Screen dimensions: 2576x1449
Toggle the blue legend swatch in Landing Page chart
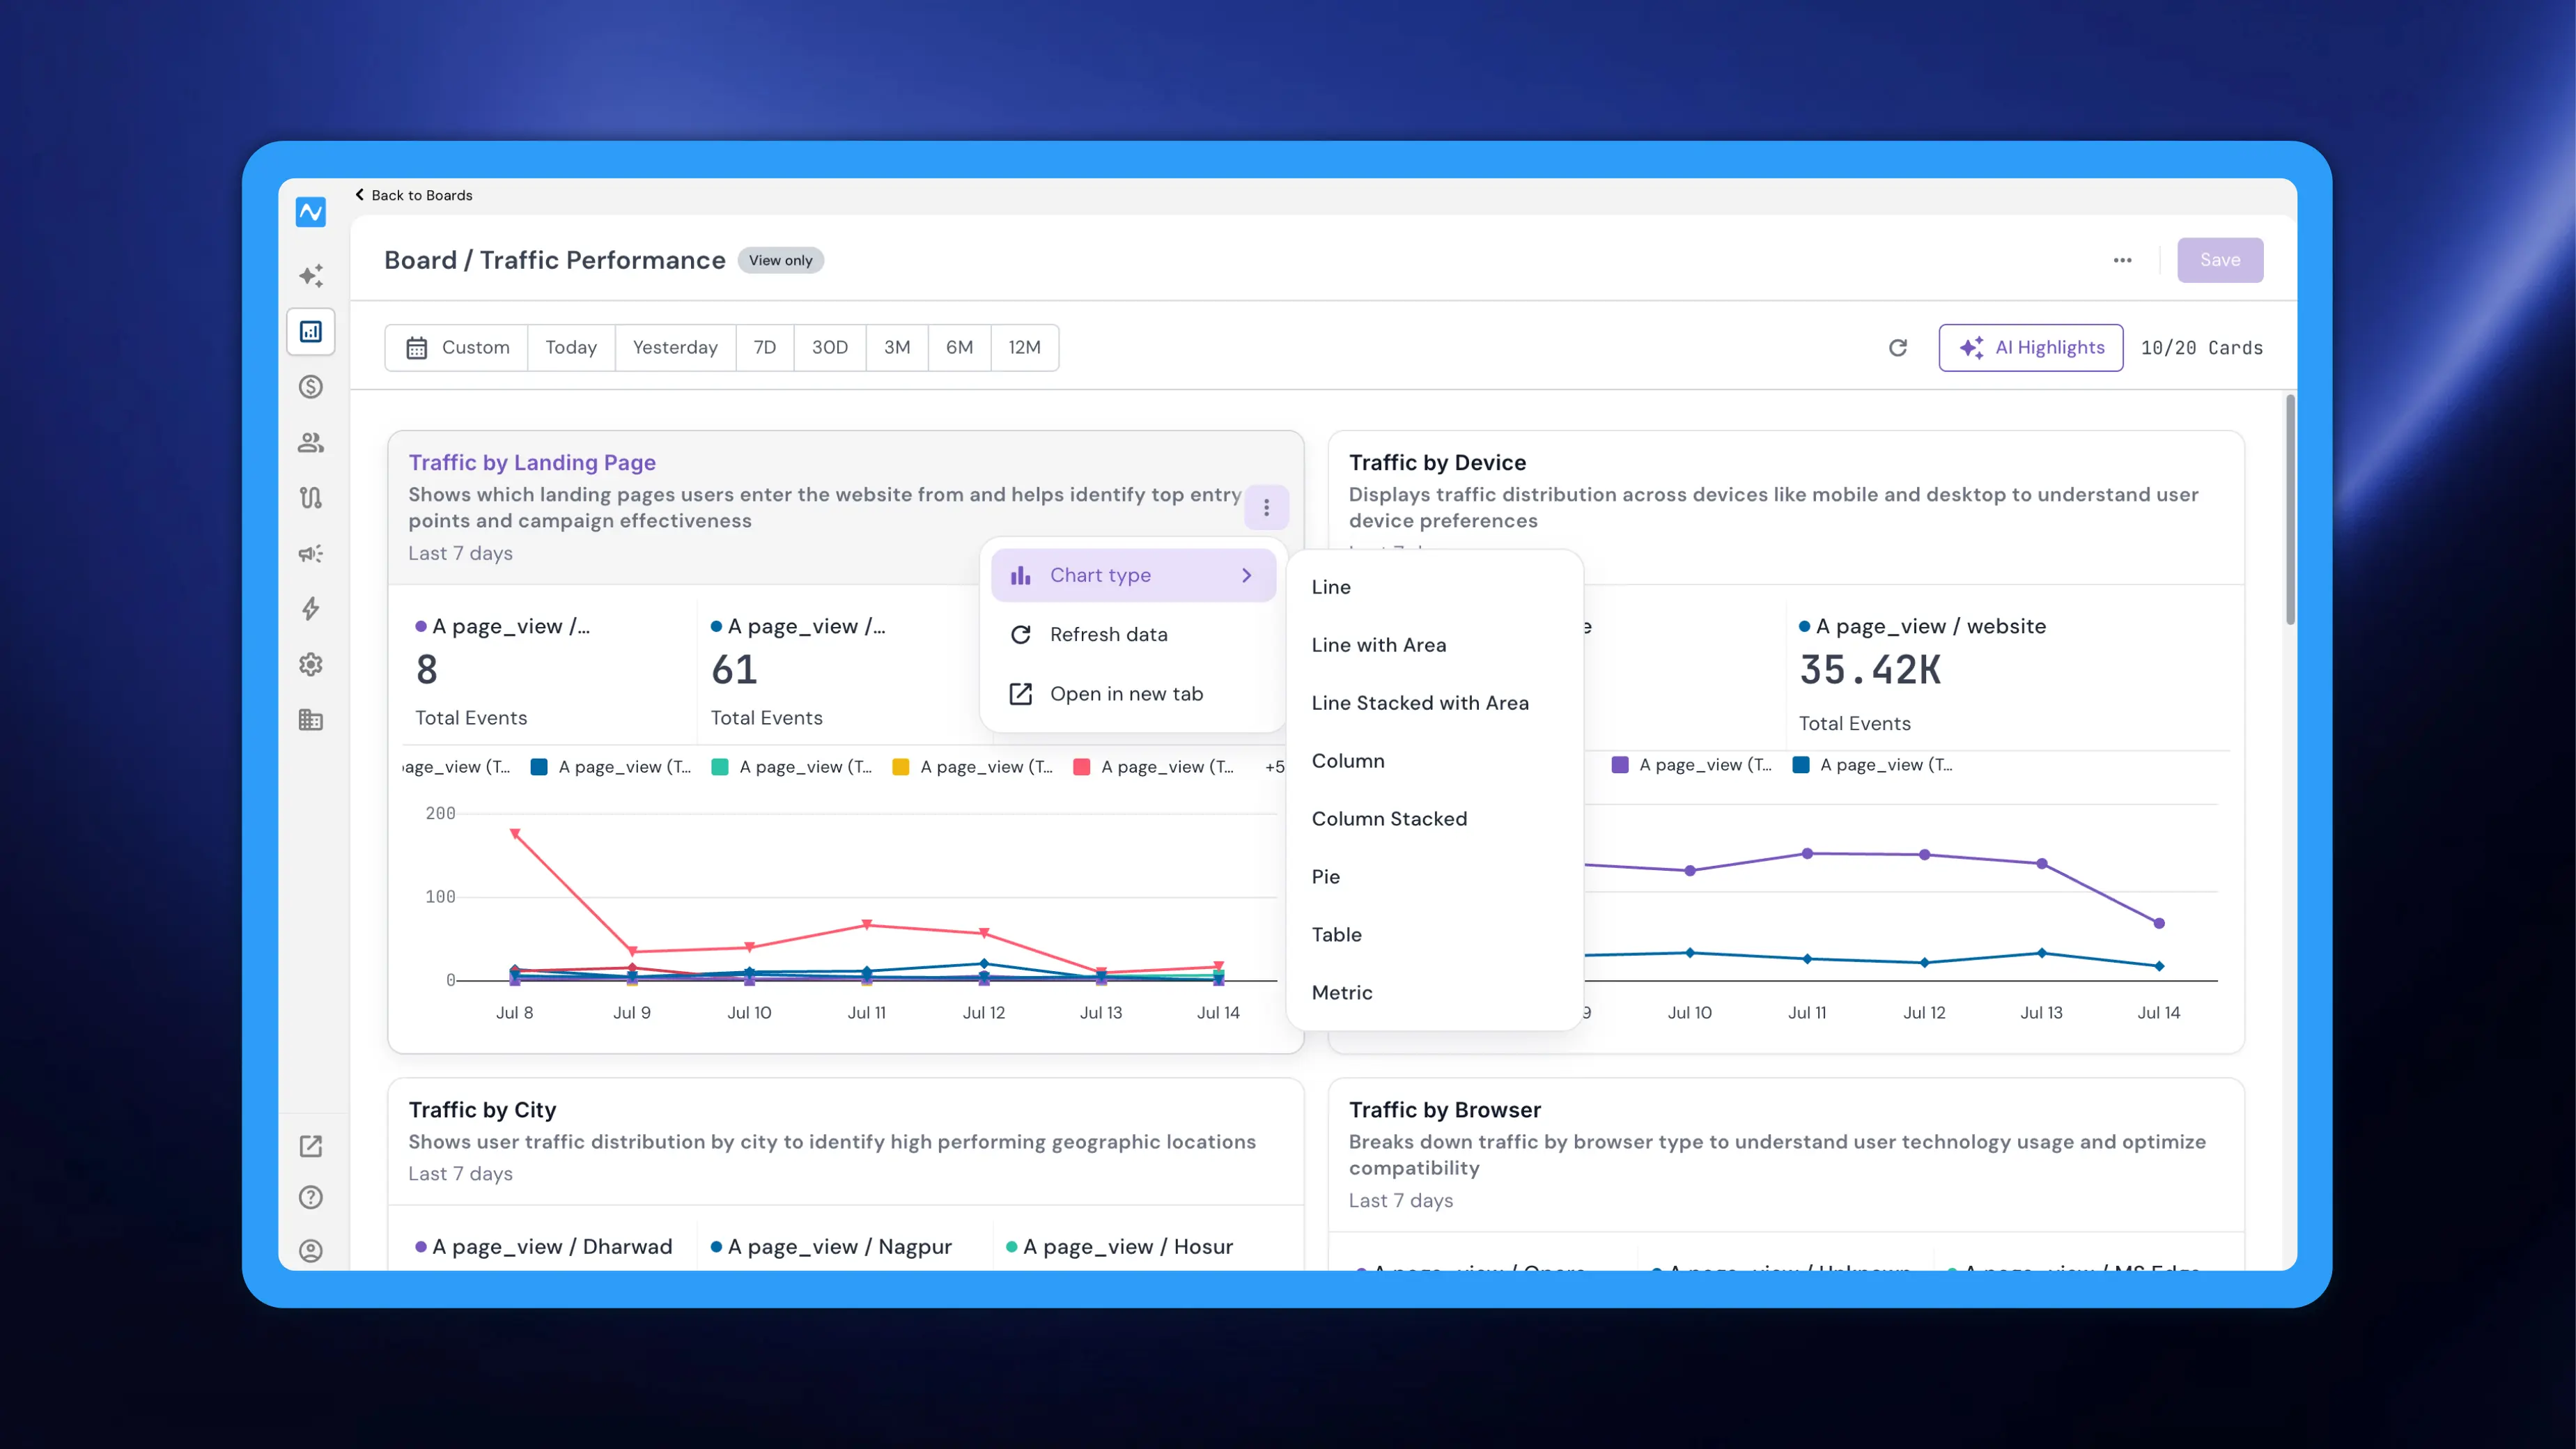539,767
